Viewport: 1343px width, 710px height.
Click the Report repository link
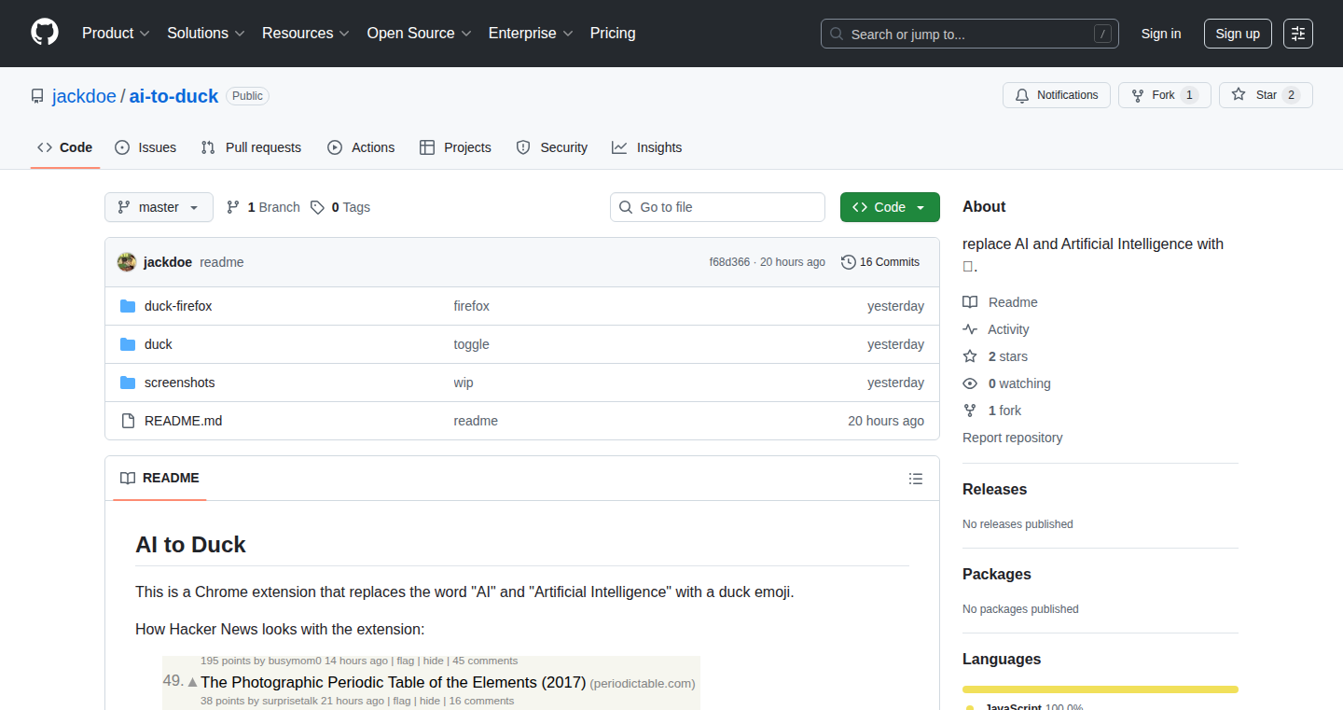pyautogui.click(x=1012, y=438)
